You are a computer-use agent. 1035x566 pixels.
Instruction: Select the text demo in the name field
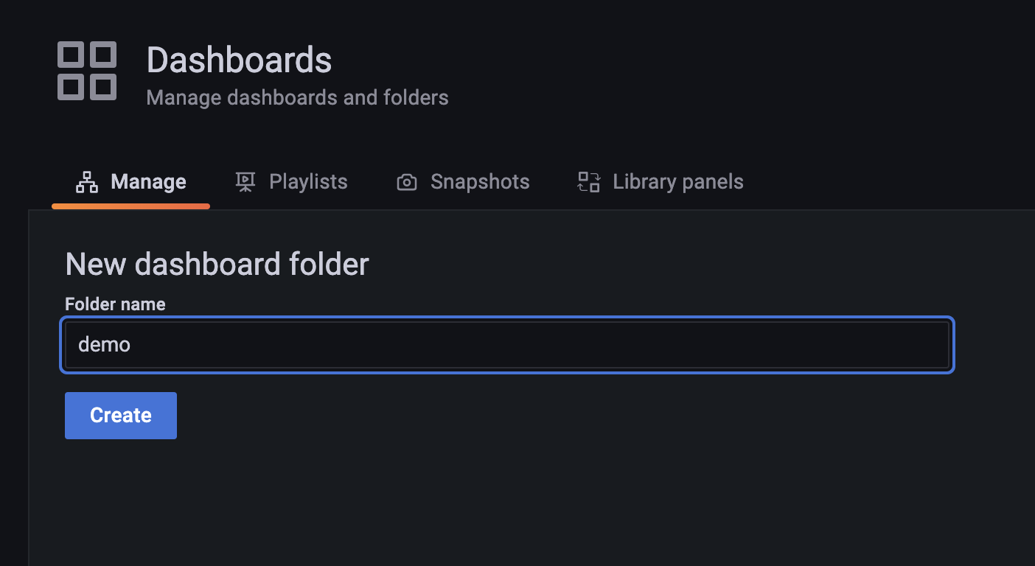[x=103, y=344]
